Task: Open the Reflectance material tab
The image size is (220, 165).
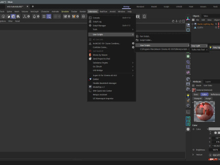Action: click(215, 94)
